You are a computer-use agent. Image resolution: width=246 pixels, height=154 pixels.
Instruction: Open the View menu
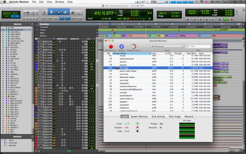pos(49,2)
